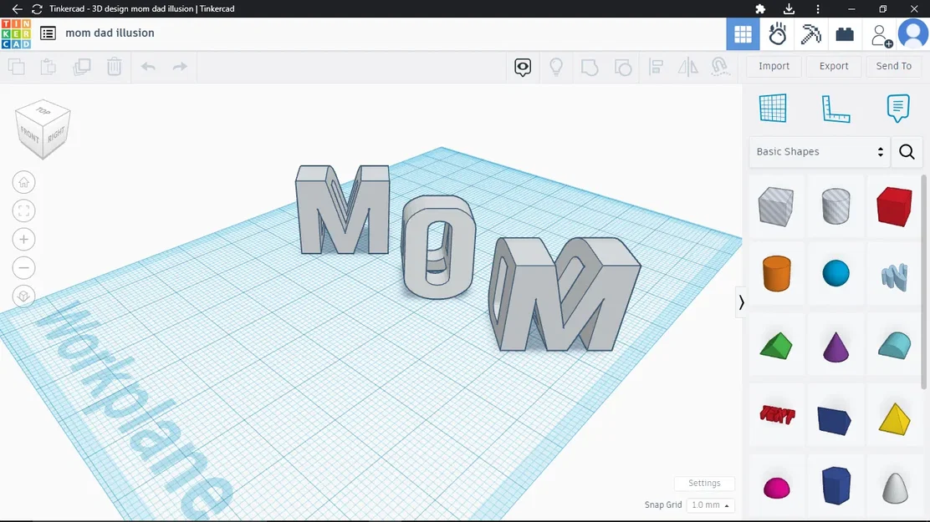Click the Export button

tap(834, 66)
